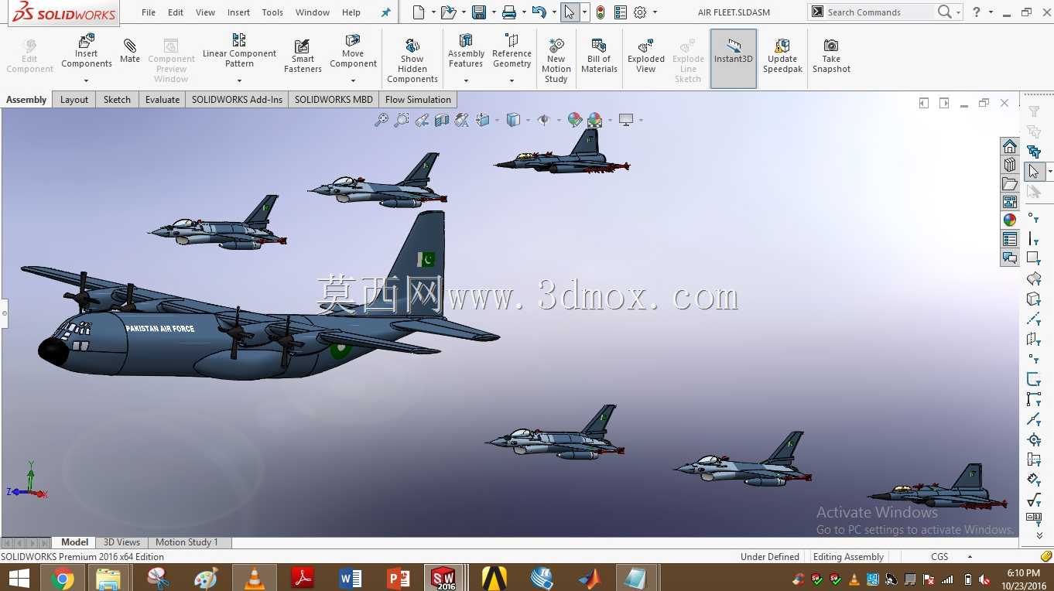1054x591 pixels.
Task: Open Smart Fasteners tool
Action: coord(303,56)
